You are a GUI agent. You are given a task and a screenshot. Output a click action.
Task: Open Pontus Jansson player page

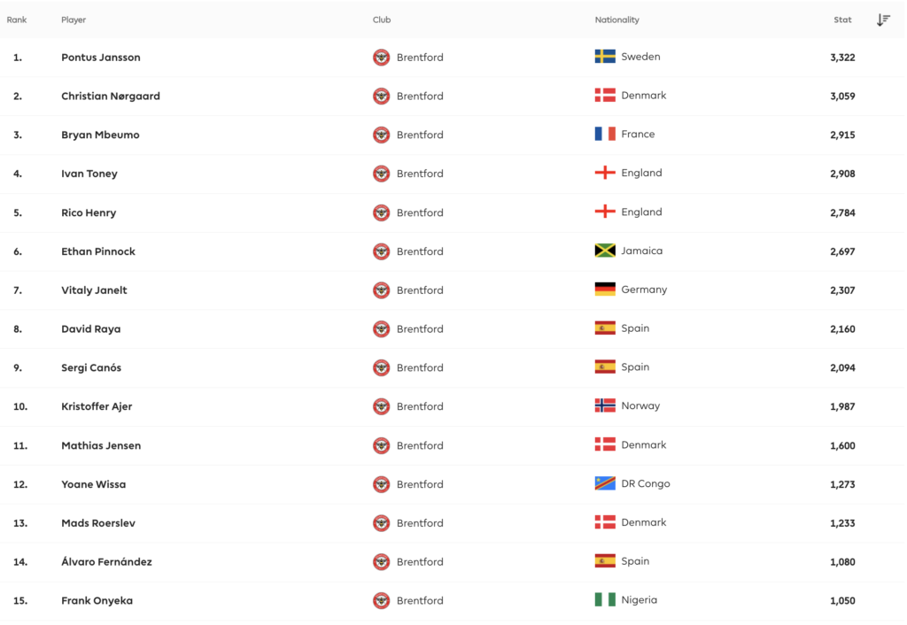(x=101, y=58)
